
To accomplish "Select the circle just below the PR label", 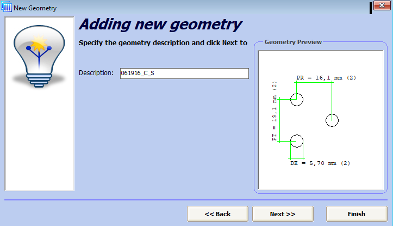I will coord(296,99).
